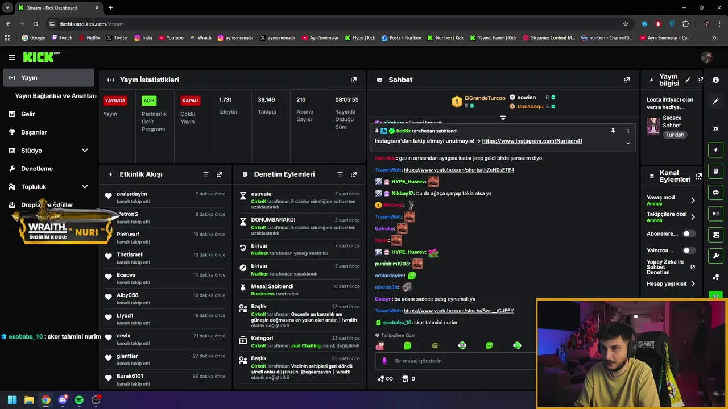Click the info icon in the right sidebar
Image resolution: width=728 pixels, height=409 pixels.
pyautogui.click(x=716, y=80)
